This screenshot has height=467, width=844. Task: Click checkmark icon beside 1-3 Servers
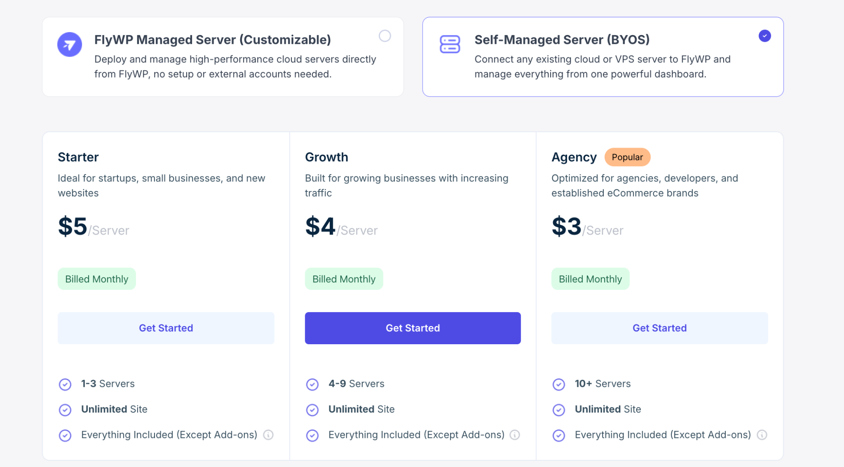[x=65, y=384]
